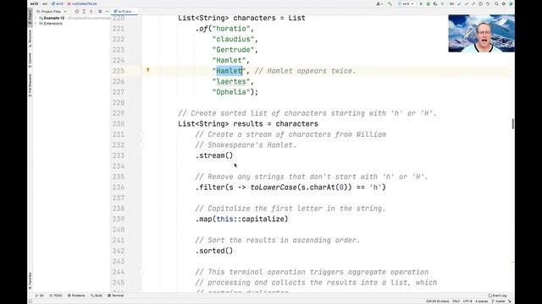542x304 pixels.
Task: Open the Project tool window side tab
Action: click(30, 17)
